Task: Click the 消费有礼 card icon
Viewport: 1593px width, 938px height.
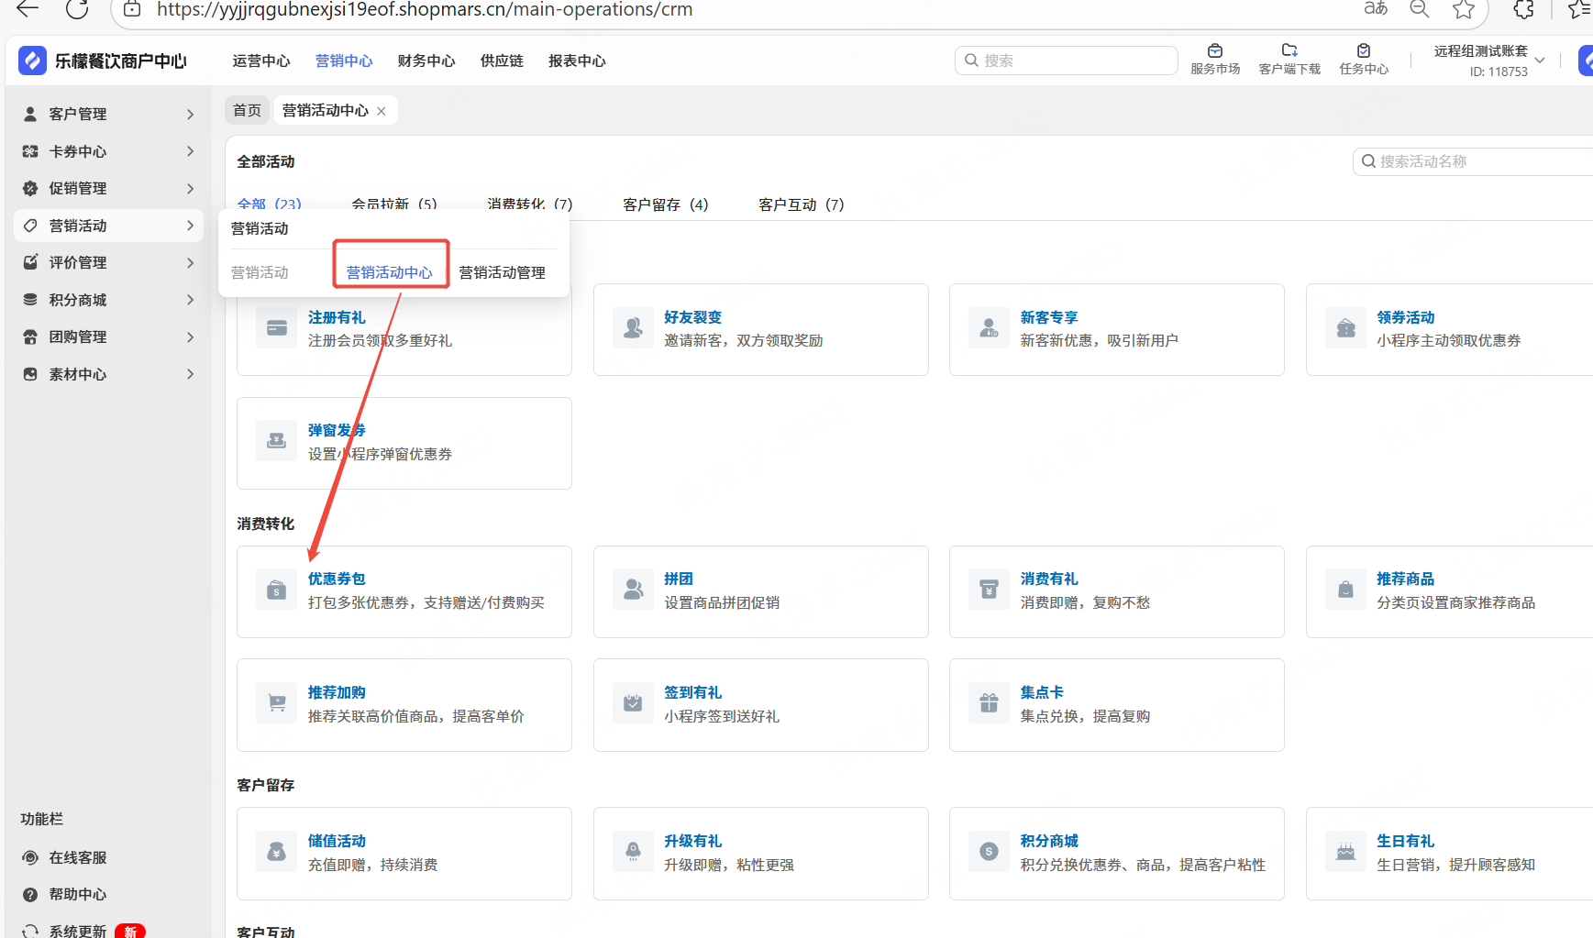Action: 989,590
